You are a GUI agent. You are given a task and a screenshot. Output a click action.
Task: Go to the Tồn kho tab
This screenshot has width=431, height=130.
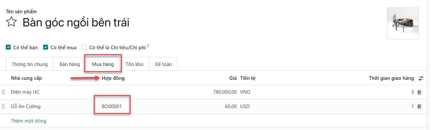pos(134,64)
